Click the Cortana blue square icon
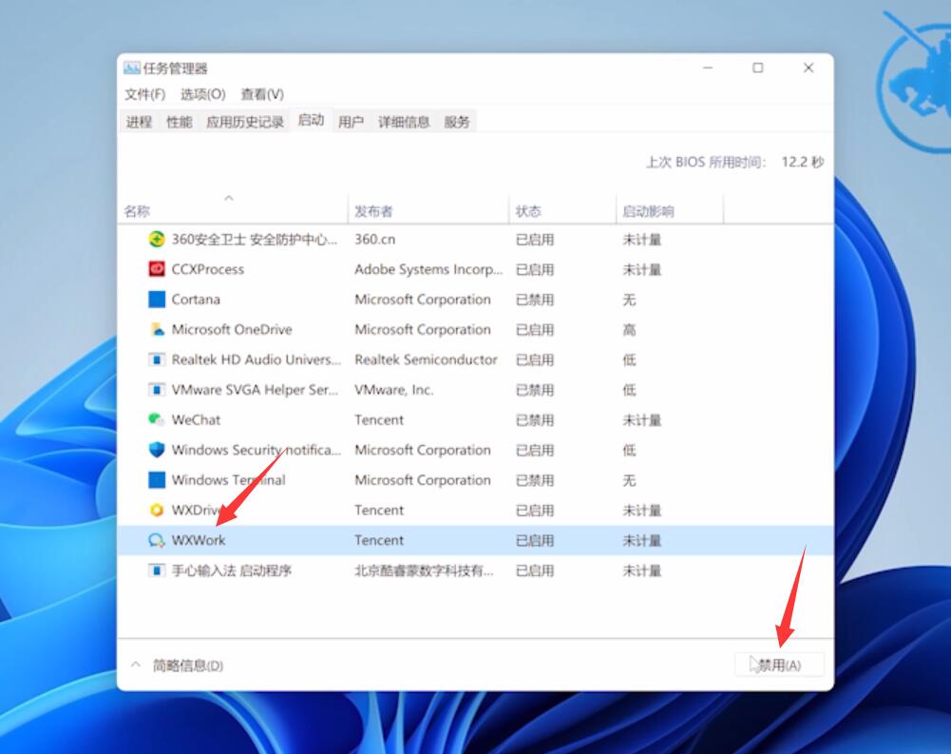The image size is (951, 754). (157, 300)
